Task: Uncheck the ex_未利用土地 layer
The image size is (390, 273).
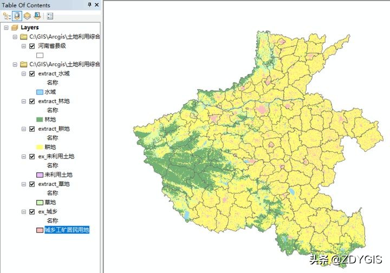Action: tap(32, 156)
